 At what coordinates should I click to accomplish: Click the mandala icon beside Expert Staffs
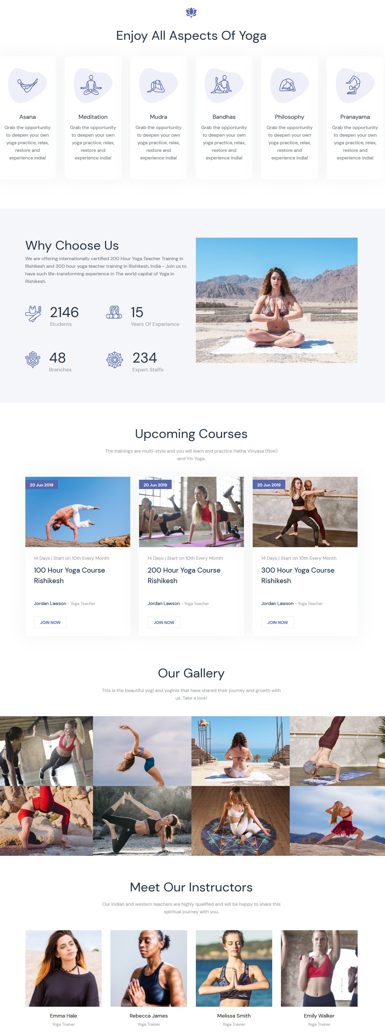115,360
